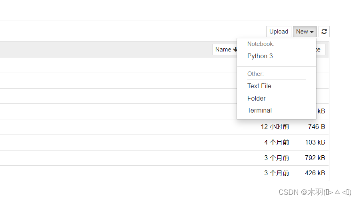
Task: Click the 12 小时前 modified timestamp
Action: (x=275, y=127)
